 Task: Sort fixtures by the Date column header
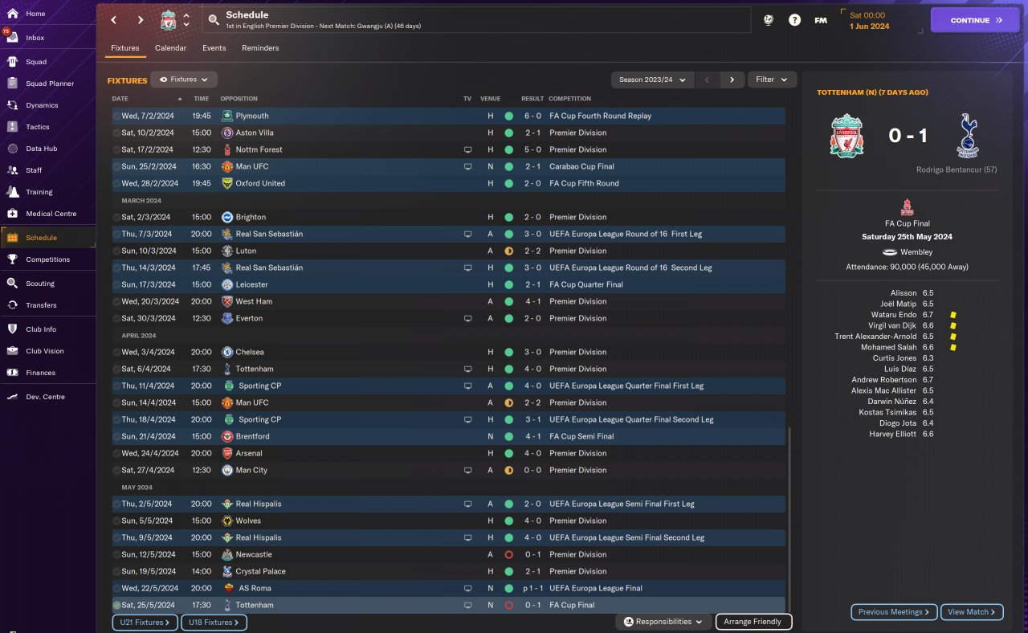120,99
